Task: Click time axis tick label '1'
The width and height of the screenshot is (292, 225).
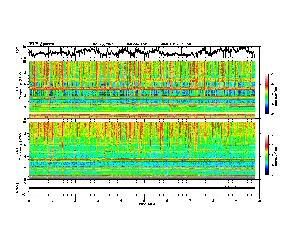Action: 52,201
